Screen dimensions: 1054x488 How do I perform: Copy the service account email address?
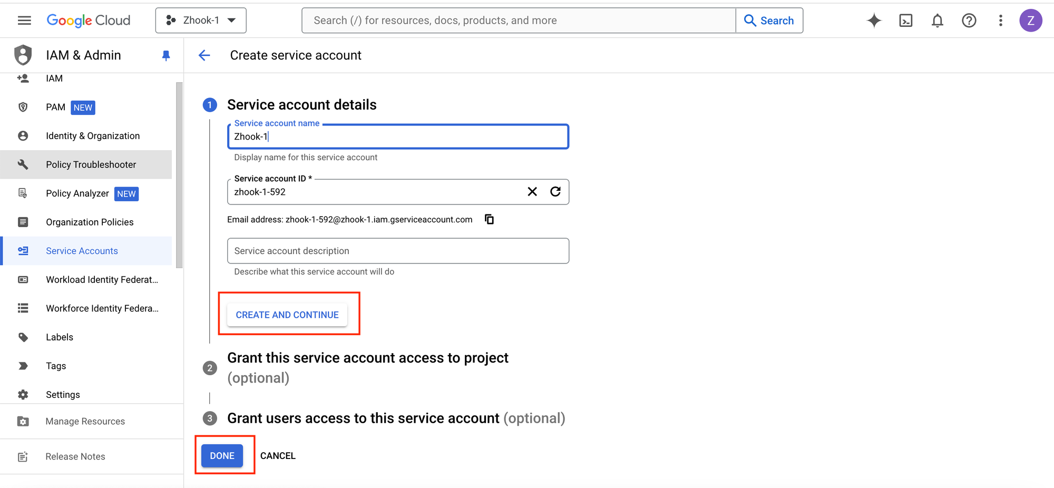pyautogui.click(x=489, y=219)
